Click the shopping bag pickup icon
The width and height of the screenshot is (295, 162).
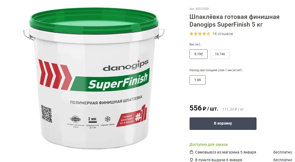coord(191,152)
